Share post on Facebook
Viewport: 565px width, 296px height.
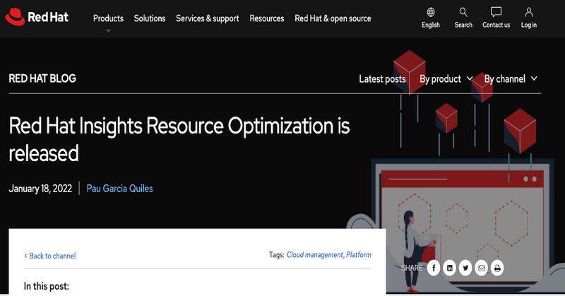coord(434,268)
